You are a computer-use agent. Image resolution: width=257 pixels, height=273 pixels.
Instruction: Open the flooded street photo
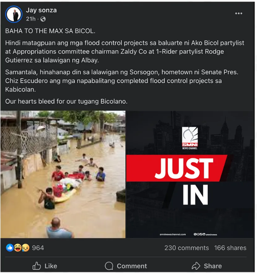tap(63, 174)
